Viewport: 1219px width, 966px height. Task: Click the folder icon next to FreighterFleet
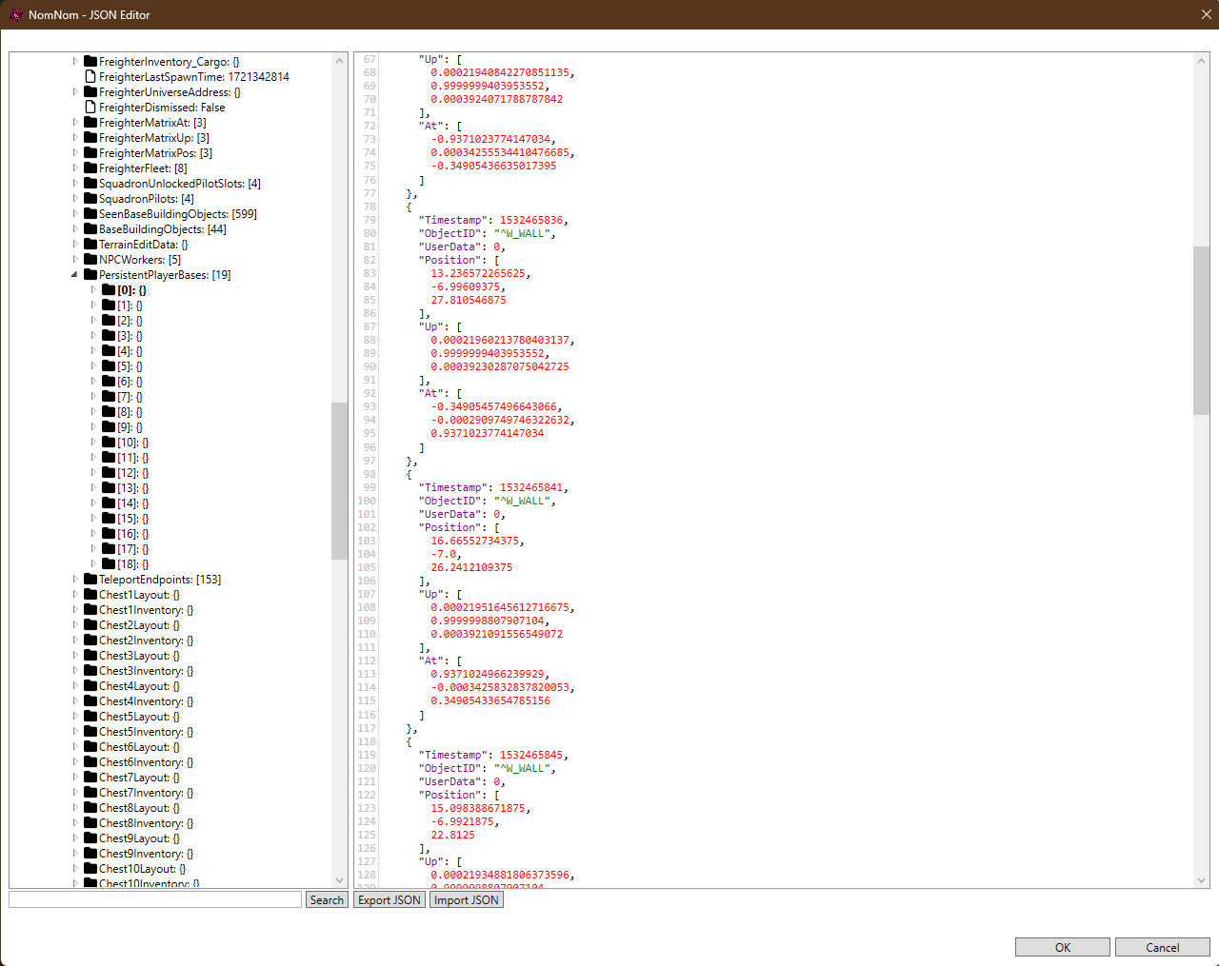(x=90, y=168)
